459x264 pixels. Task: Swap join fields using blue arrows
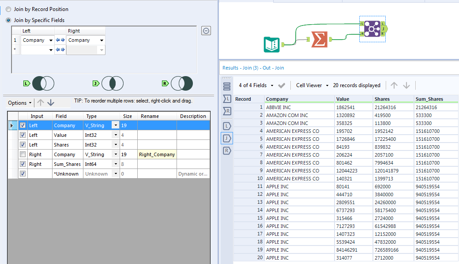point(60,40)
